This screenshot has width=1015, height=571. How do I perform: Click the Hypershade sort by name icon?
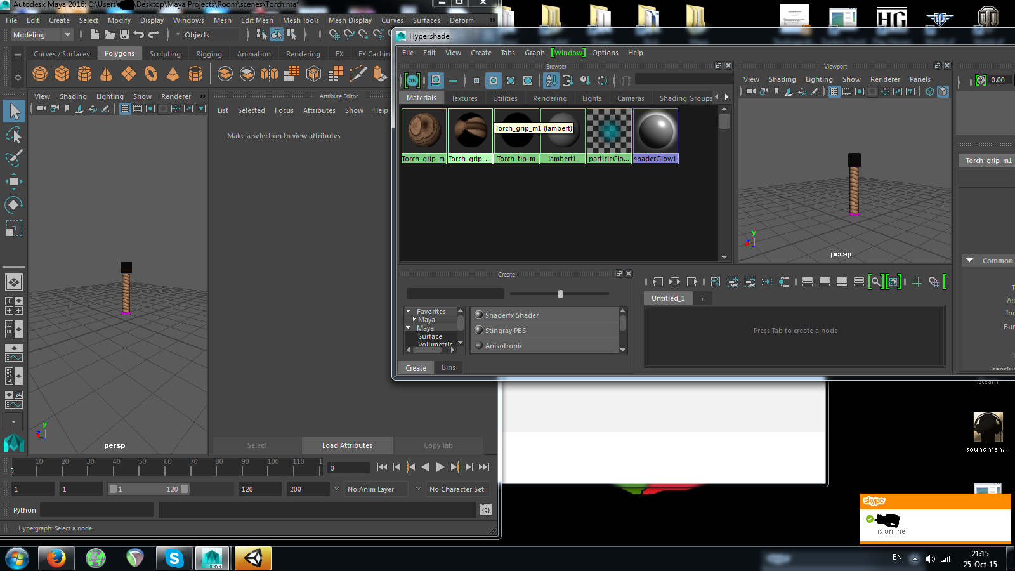pyautogui.click(x=551, y=81)
